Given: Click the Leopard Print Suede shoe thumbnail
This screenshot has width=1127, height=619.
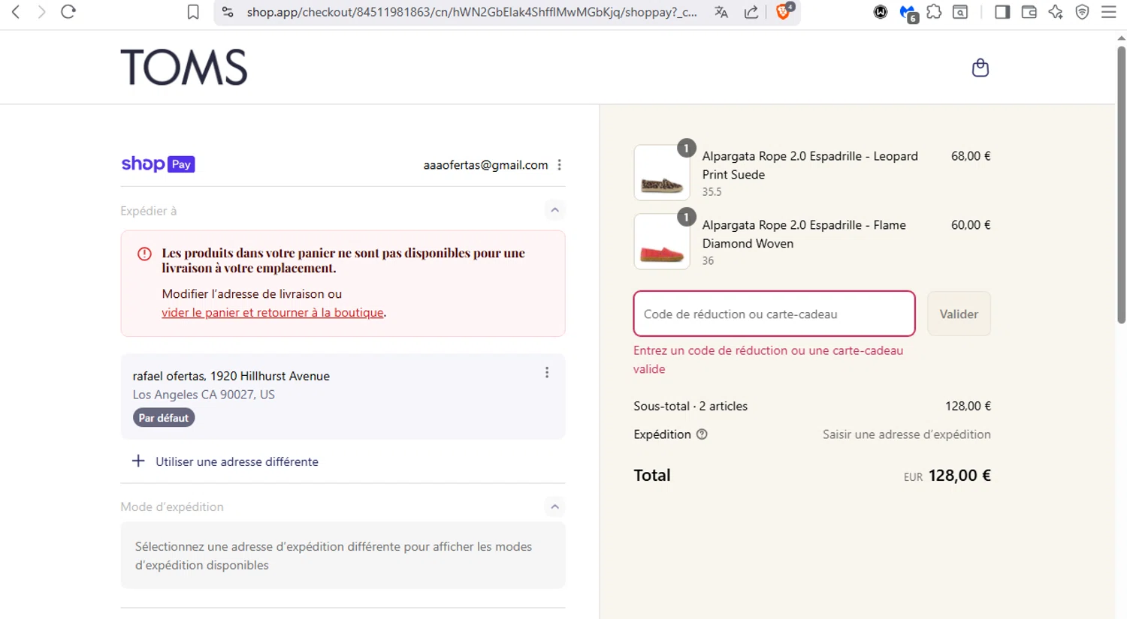Looking at the screenshot, I should pyautogui.click(x=662, y=173).
